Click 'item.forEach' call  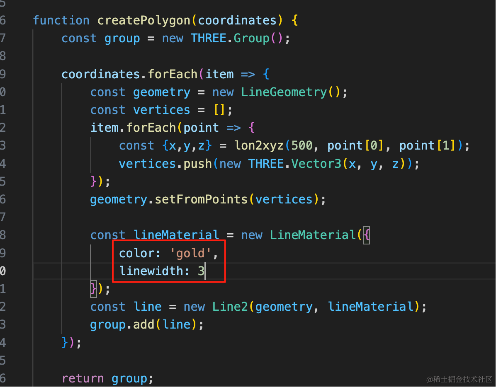click(x=133, y=128)
